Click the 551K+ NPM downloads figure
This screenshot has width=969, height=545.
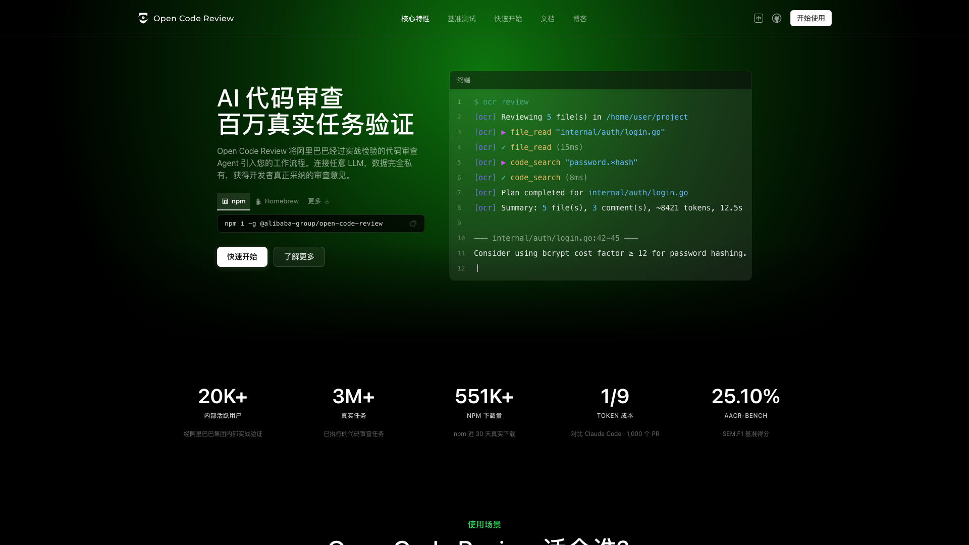coord(484,397)
